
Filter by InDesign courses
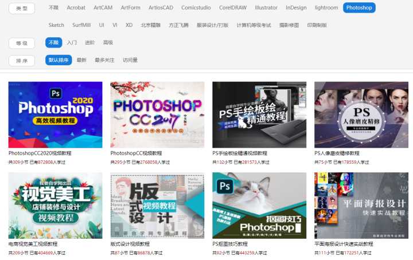(x=296, y=7)
